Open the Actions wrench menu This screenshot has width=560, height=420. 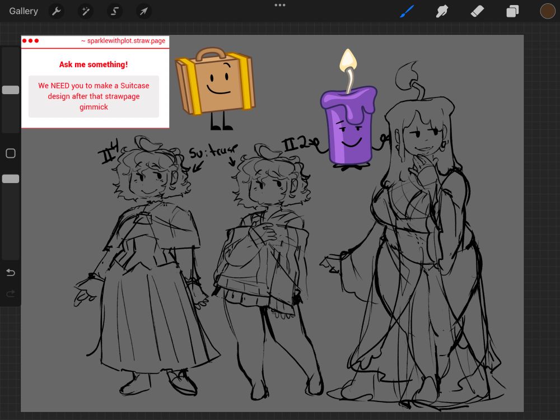tap(56, 11)
